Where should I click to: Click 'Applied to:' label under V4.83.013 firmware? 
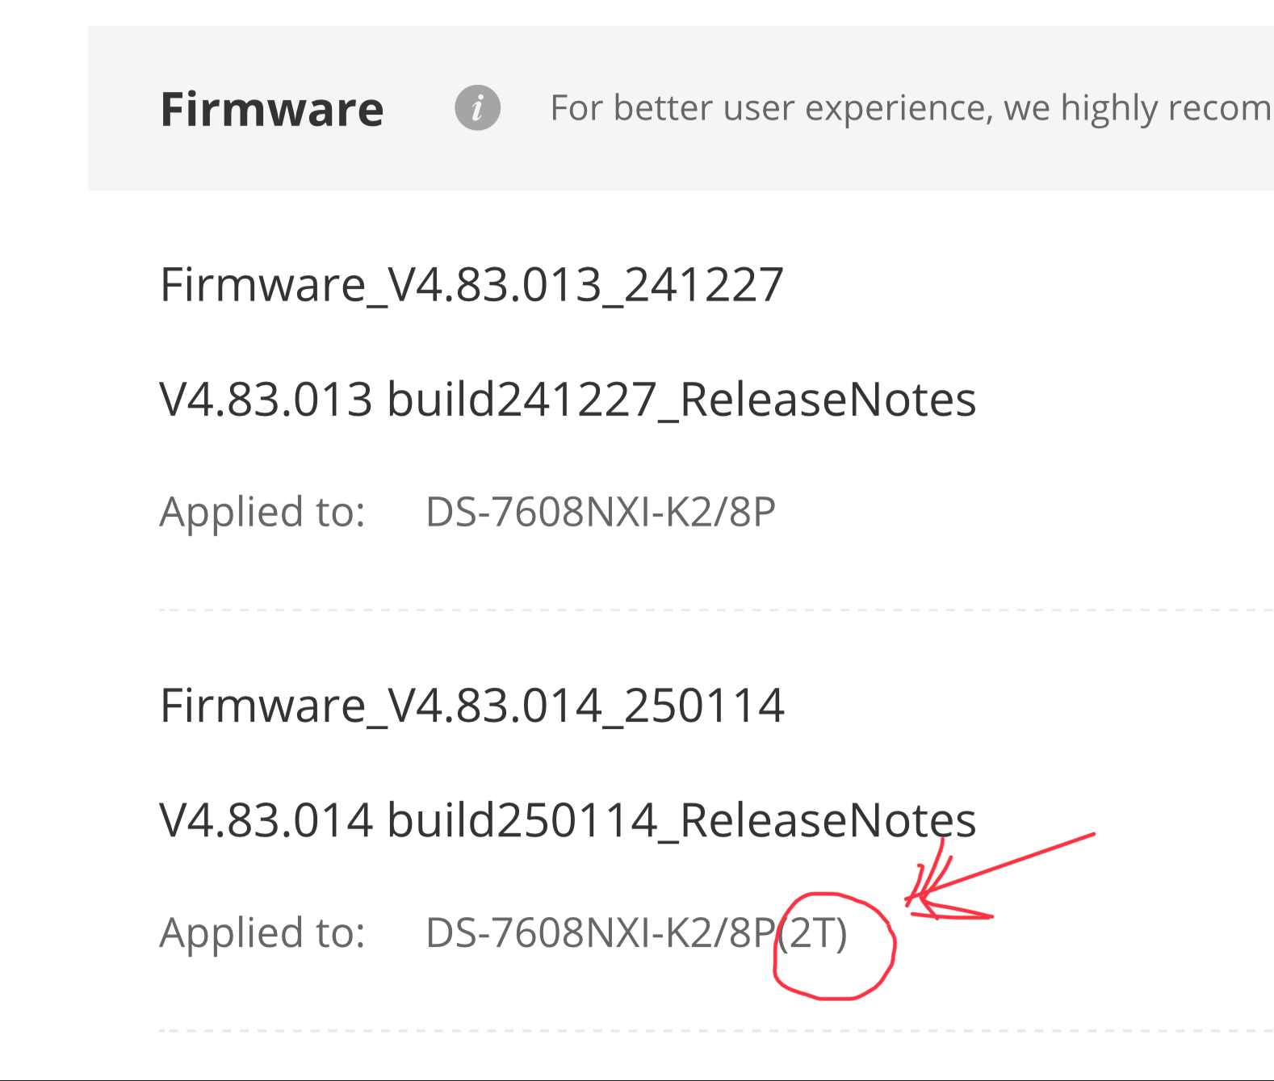(262, 512)
